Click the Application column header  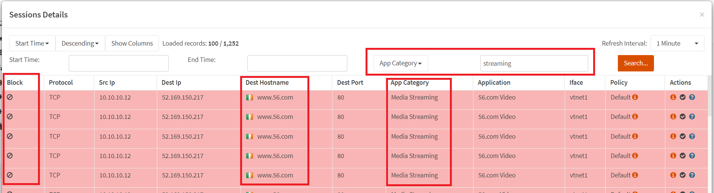click(x=494, y=82)
